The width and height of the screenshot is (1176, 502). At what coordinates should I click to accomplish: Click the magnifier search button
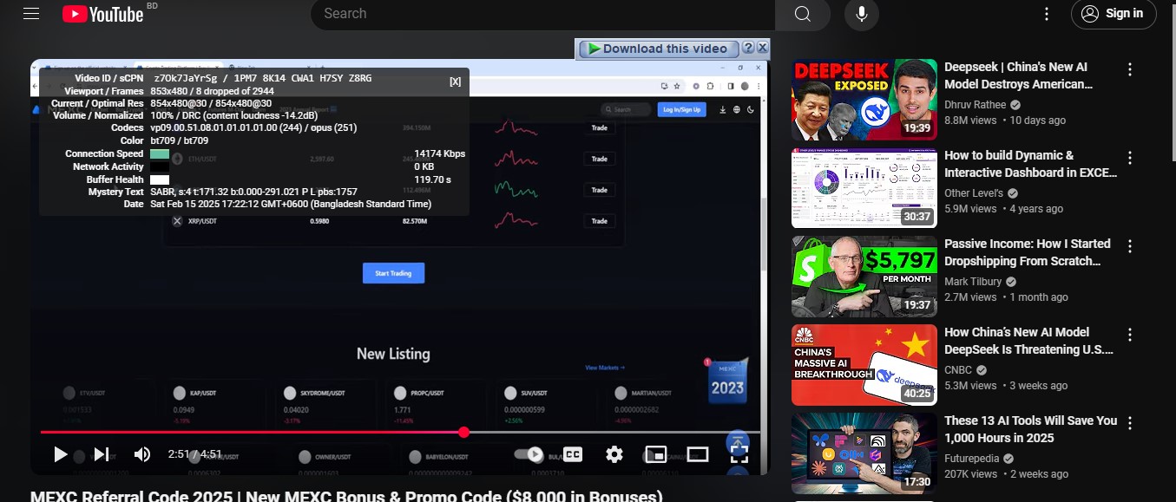[x=802, y=14]
